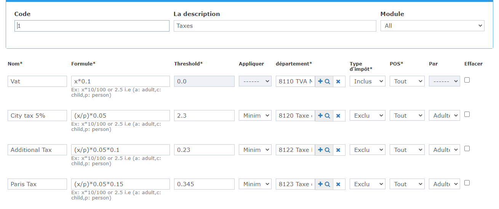Click the Effacer column header
Image resolution: width=499 pixels, height=209 pixels.
pos(473,64)
